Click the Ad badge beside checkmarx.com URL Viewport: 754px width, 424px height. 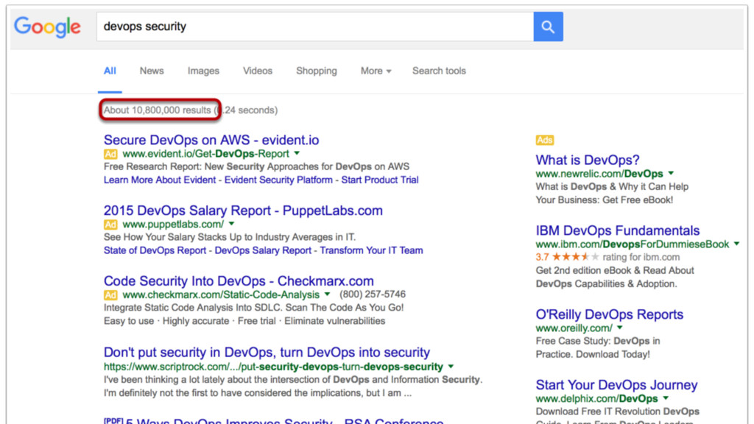(110, 295)
